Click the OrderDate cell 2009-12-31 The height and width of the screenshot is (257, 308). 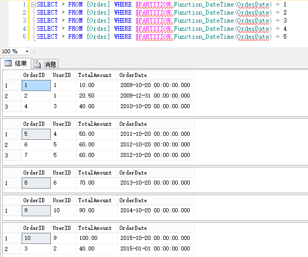pos(155,96)
